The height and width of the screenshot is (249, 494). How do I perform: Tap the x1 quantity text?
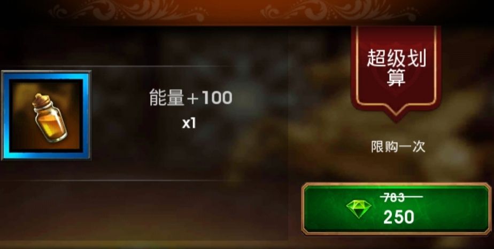(x=189, y=123)
